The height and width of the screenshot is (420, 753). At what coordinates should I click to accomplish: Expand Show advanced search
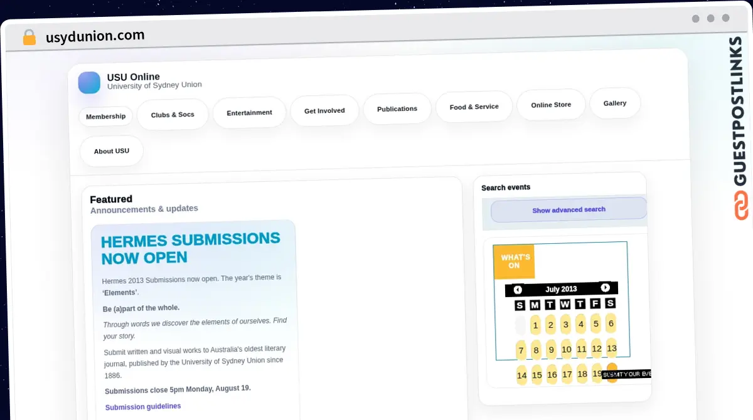[569, 210]
